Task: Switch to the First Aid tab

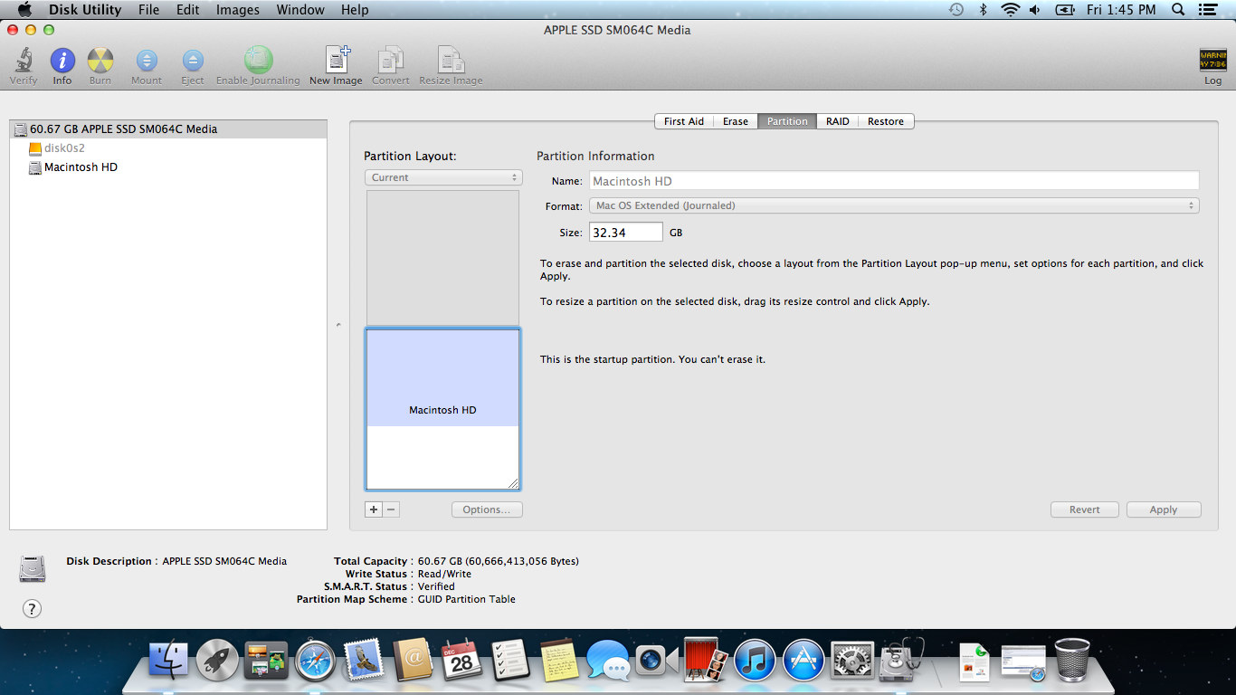Action: point(684,121)
